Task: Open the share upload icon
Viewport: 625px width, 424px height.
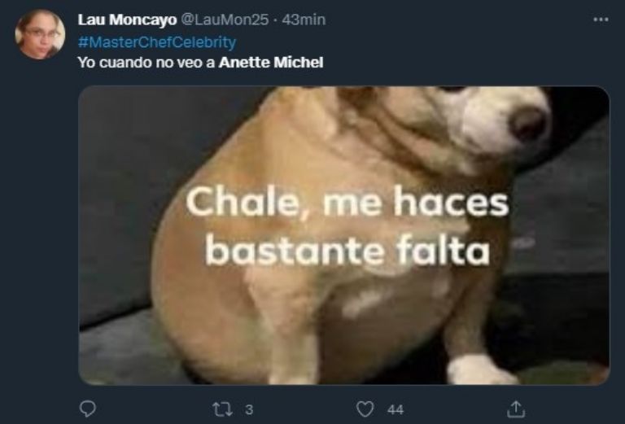Action: [516, 409]
